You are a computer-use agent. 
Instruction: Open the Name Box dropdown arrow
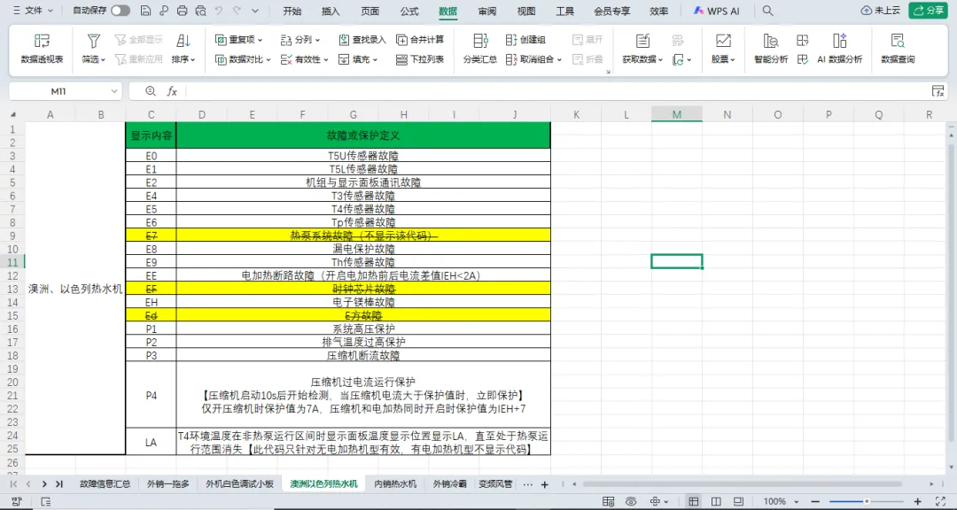[x=114, y=91]
